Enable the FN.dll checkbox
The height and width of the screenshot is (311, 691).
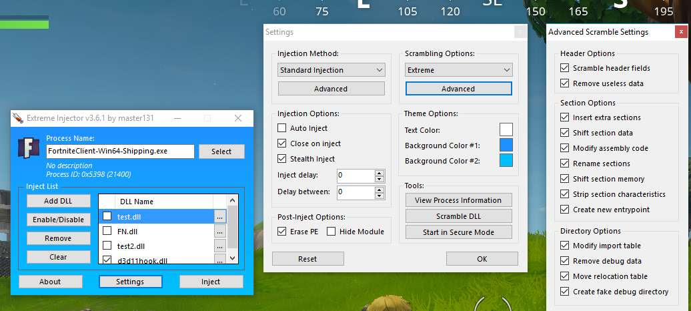pos(107,231)
